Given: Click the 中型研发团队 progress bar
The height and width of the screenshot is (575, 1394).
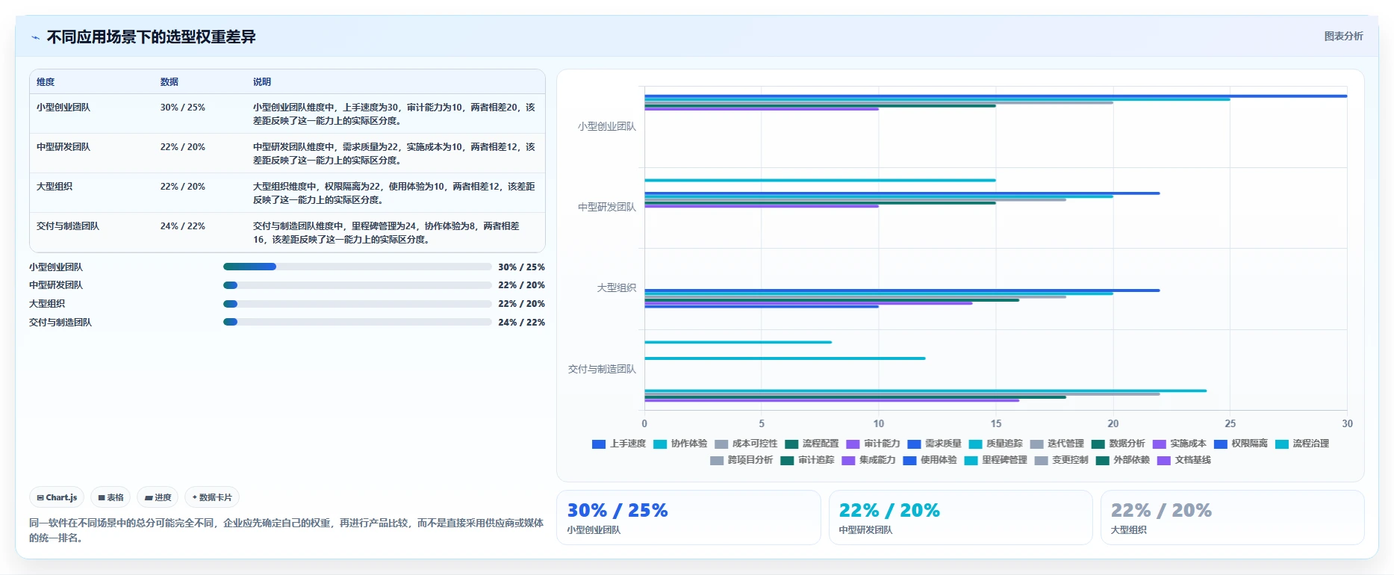Looking at the screenshot, I should pyautogui.click(x=357, y=285).
